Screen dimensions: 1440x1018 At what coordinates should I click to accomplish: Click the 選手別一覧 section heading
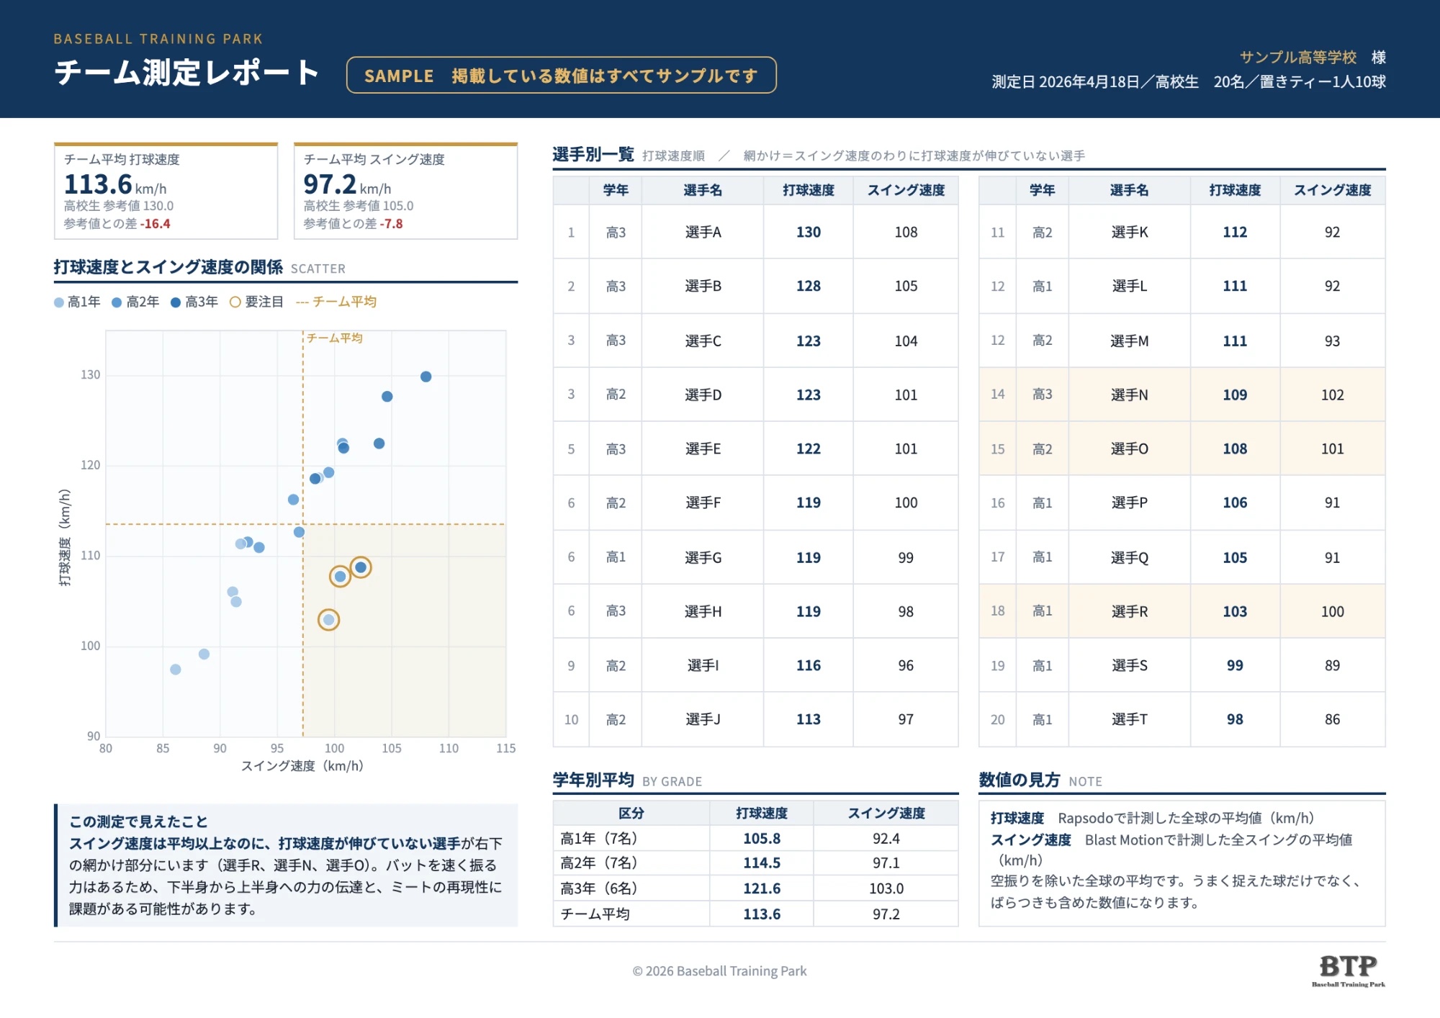[593, 155]
